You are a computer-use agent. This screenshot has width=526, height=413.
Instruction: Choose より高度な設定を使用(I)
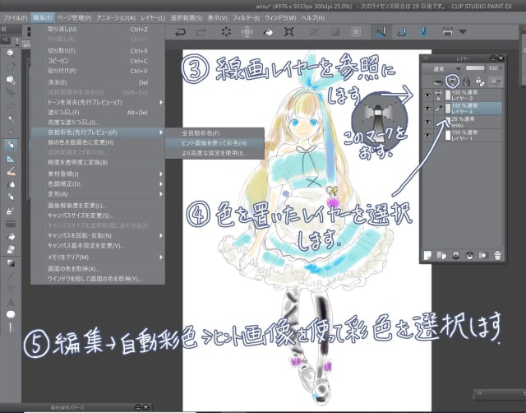215,153
